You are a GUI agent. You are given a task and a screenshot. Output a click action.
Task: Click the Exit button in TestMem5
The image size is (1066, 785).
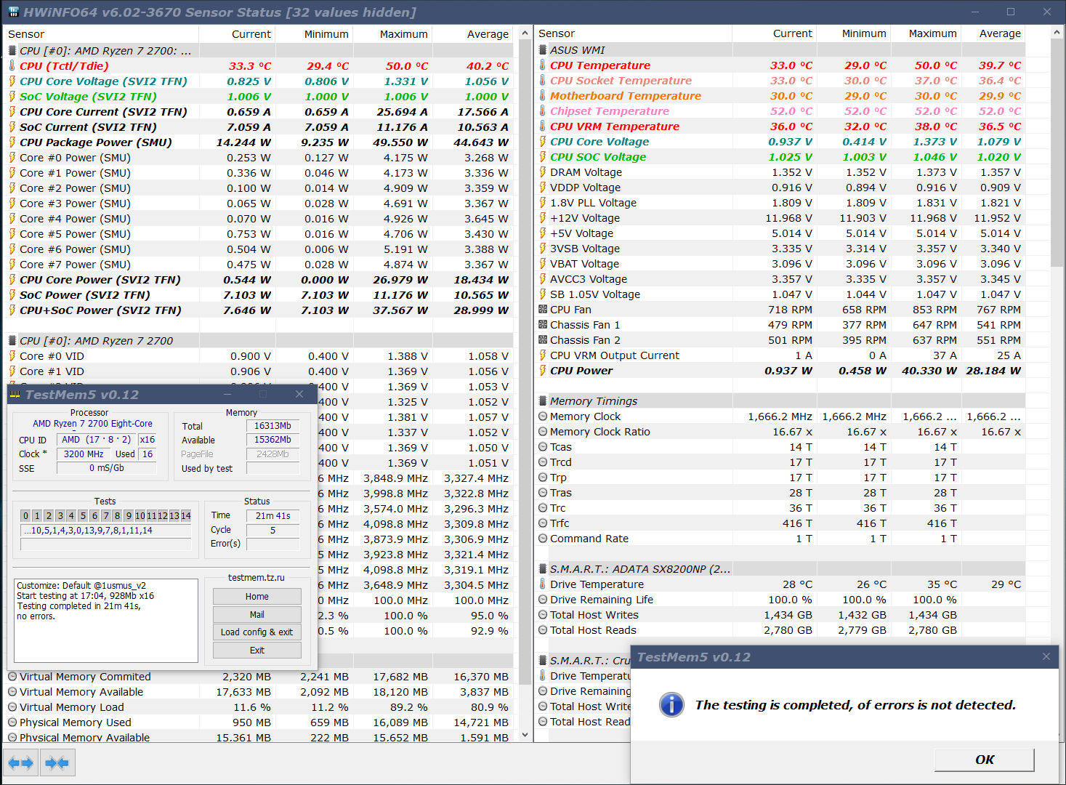(x=257, y=651)
